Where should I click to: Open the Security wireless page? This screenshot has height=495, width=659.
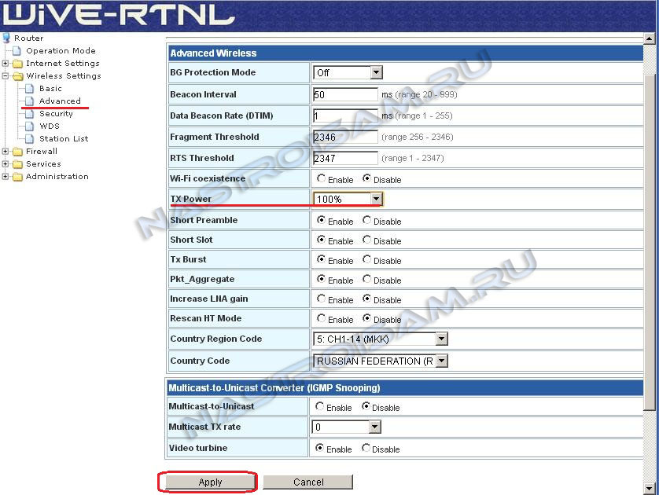56,114
